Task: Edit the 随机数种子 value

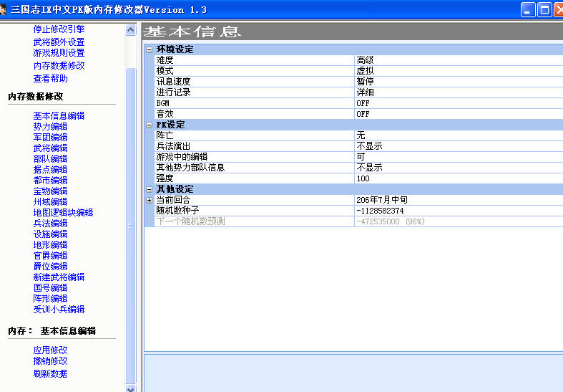Action: point(458,211)
